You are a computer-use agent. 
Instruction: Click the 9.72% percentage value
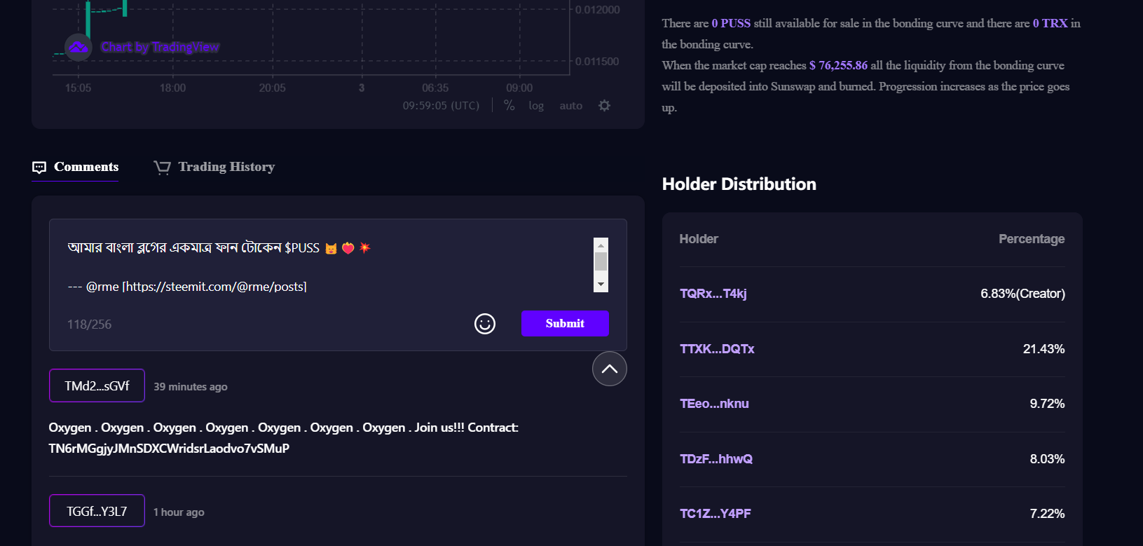click(1047, 404)
